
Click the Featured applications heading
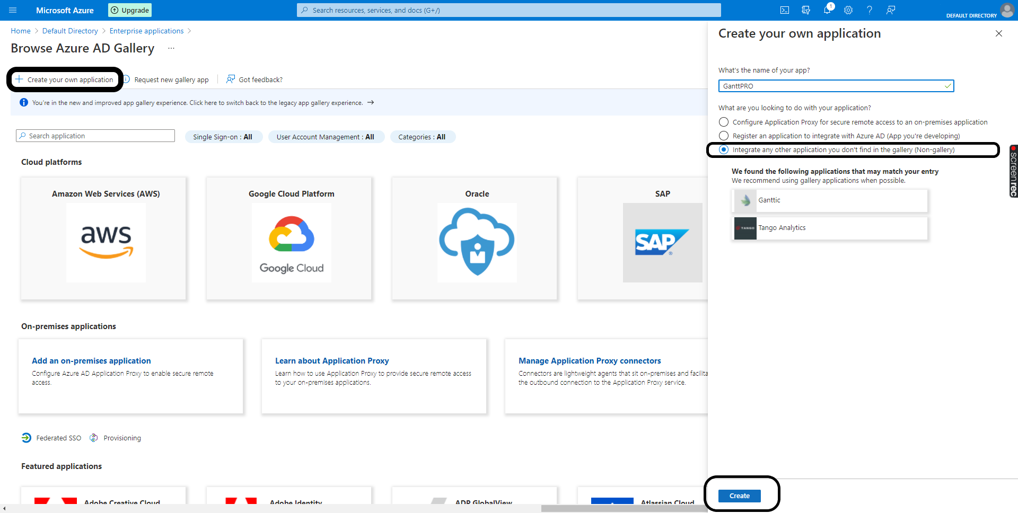(62, 466)
